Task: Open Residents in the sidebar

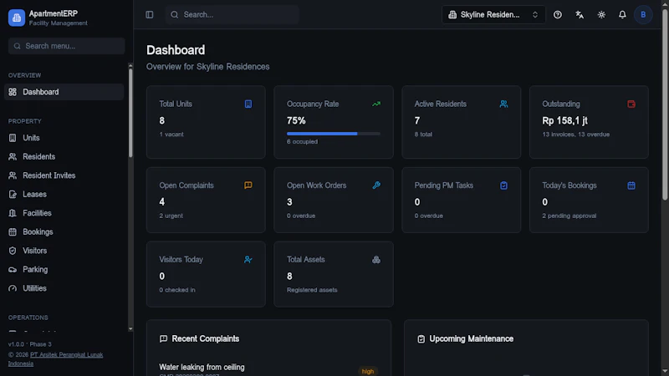Action: coord(64,157)
